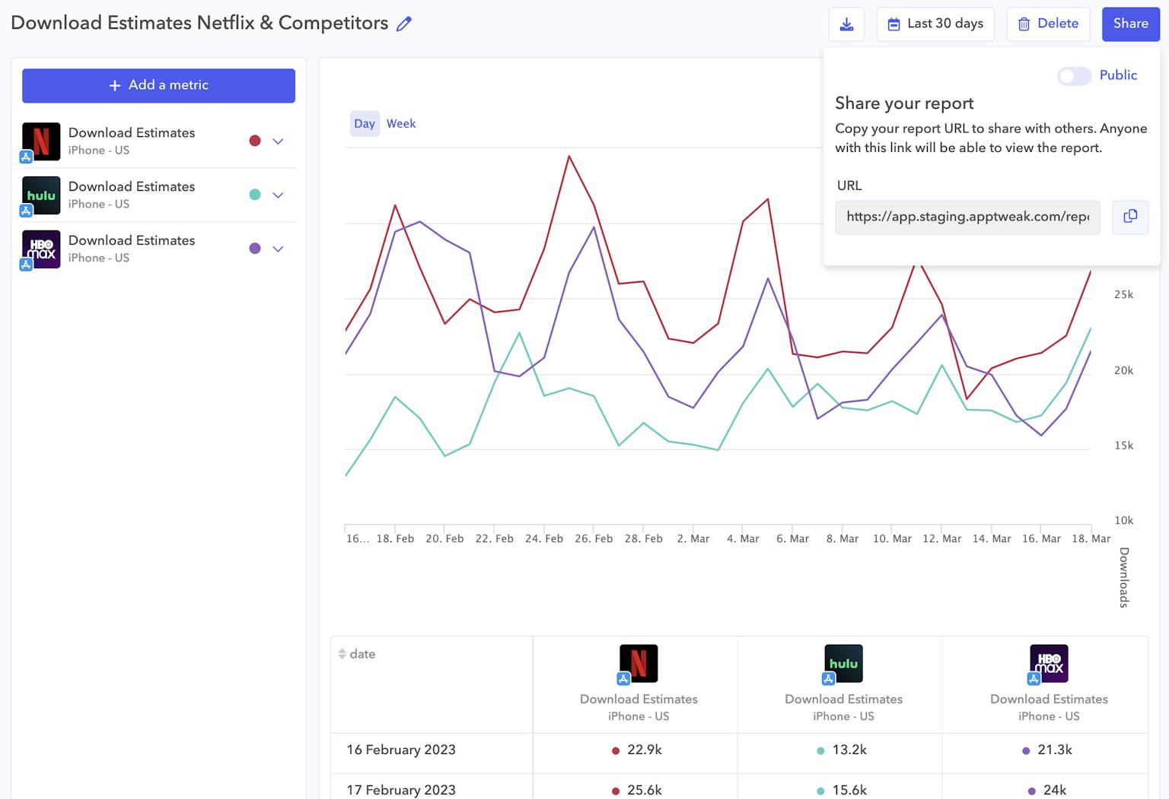Viewport: 1169px width, 799px height.
Task: Click the purple color dot for HBO Max
Action: [x=255, y=249]
